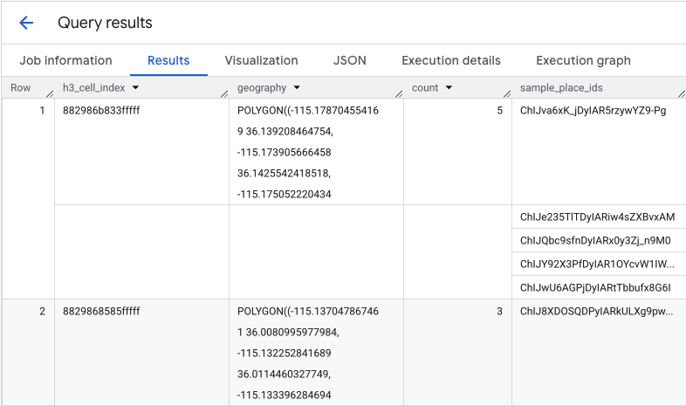Screen dimensions: 686x406
Task: Click the h3_cell_index column resize handle
Action: [x=224, y=93]
